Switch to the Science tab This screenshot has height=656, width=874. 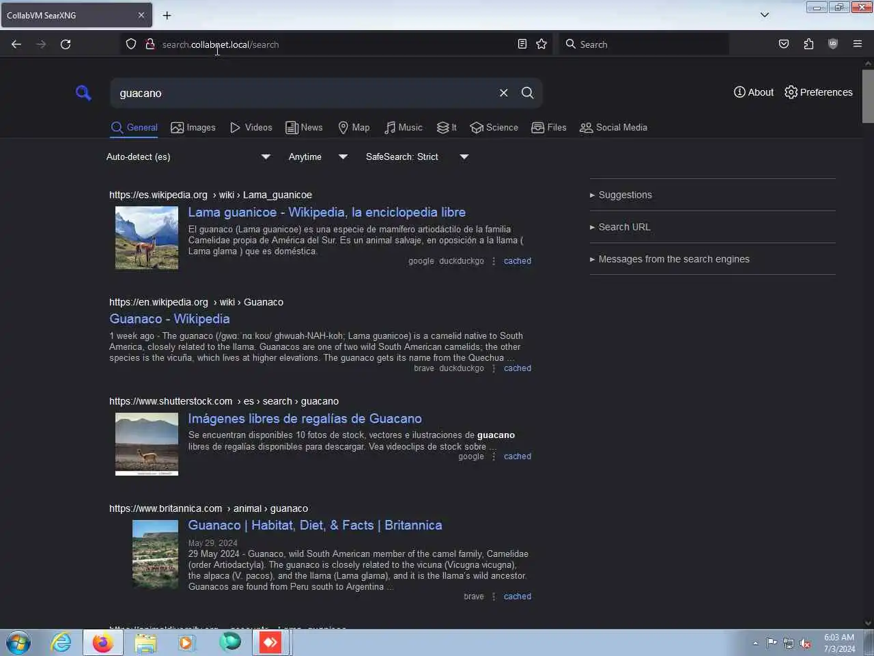coord(494,128)
